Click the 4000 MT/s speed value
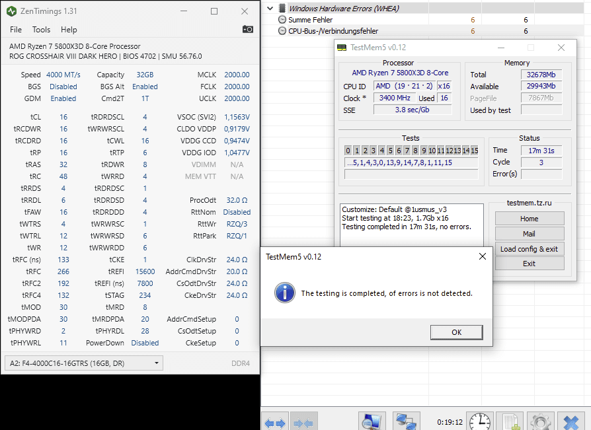Image resolution: width=591 pixels, height=430 pixels. click(63, 75)
